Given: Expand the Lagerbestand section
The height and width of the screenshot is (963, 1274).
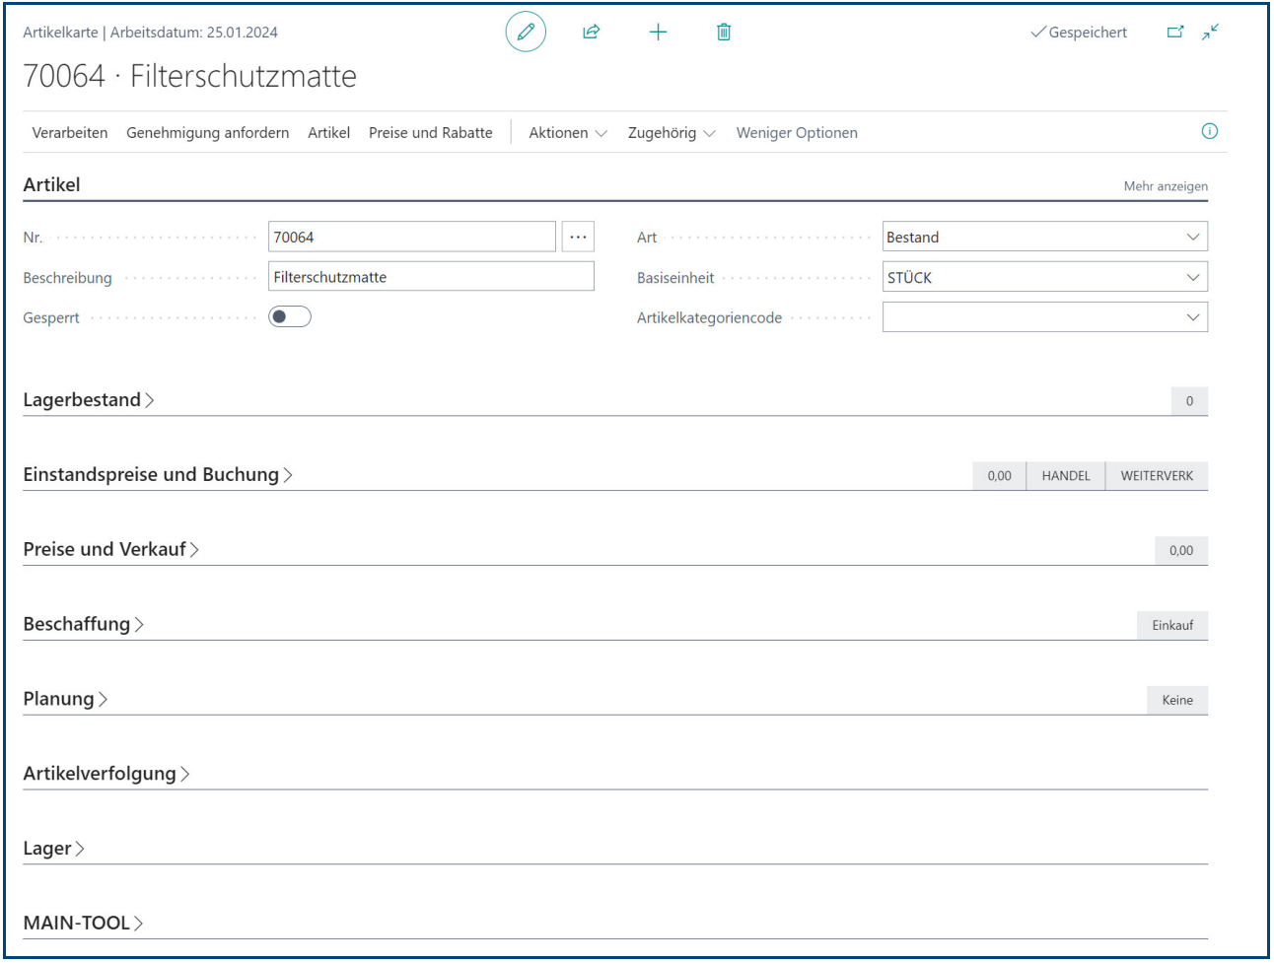Looking at the screenshot, I should tap(89, 400).
